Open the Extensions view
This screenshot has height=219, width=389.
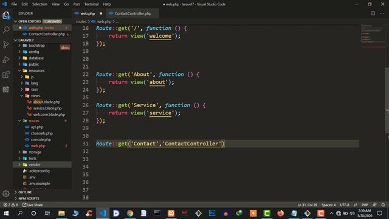6,74
